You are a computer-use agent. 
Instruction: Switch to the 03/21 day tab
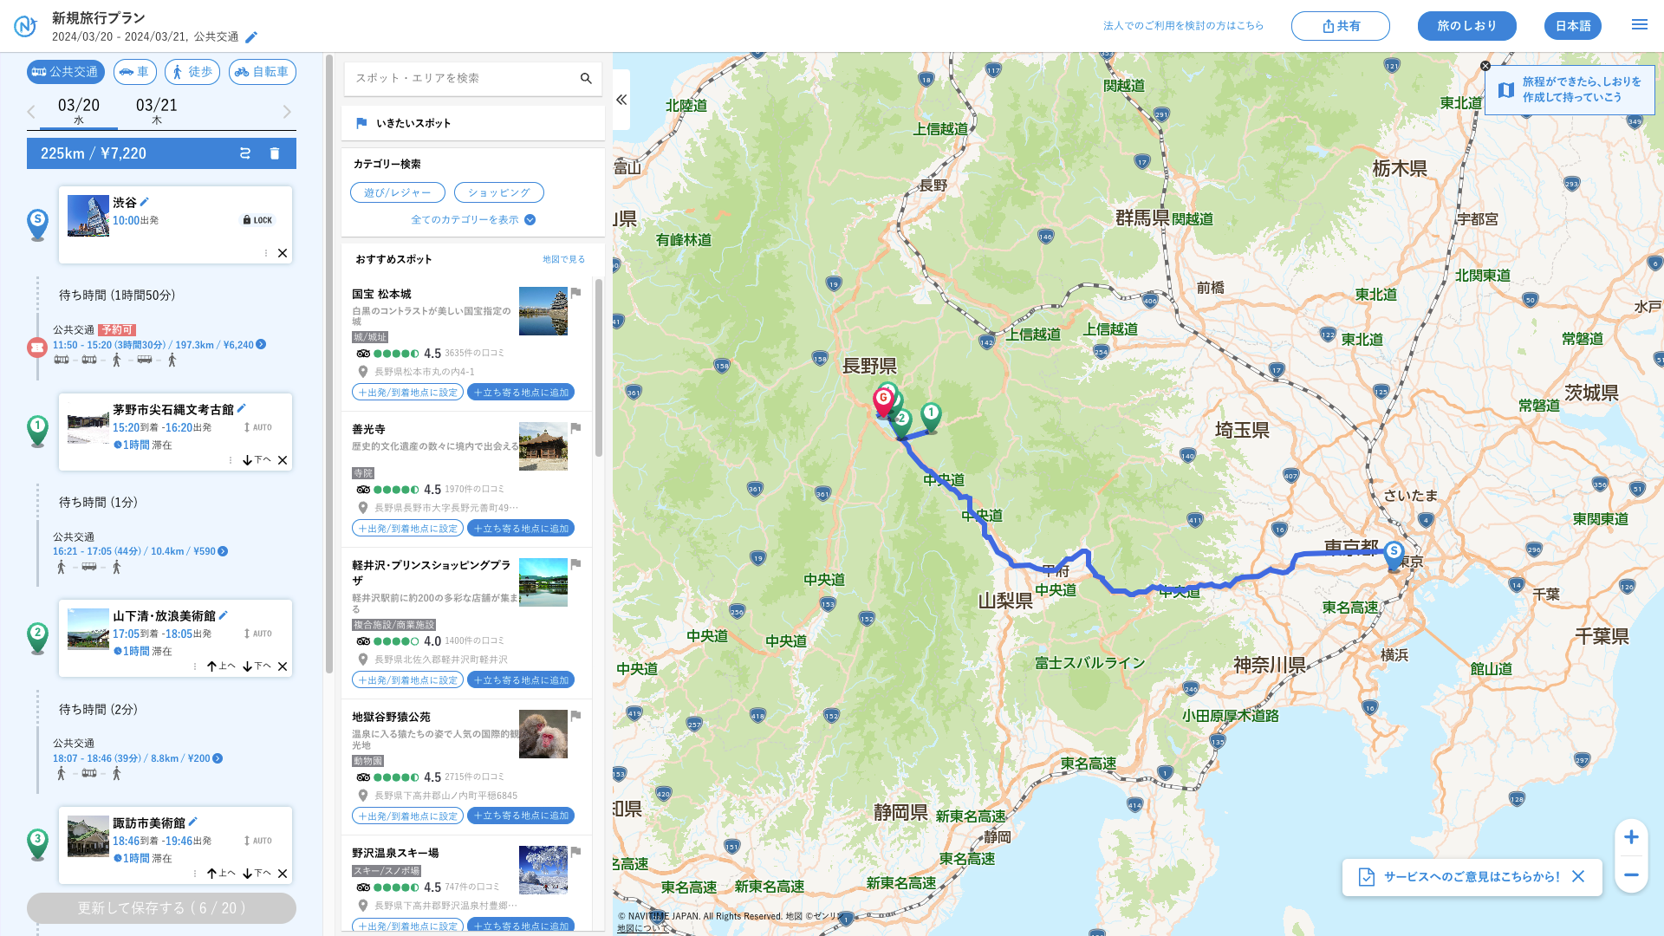157,110
